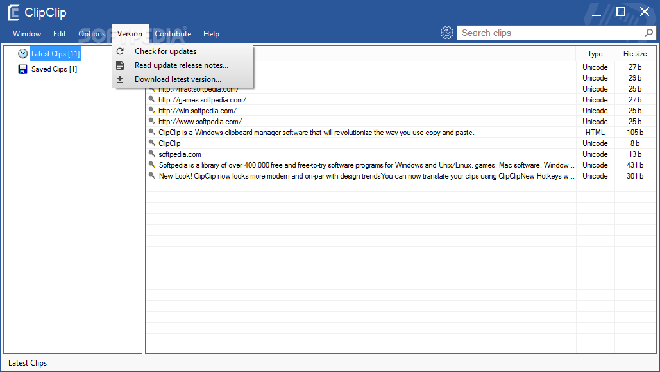Click the 105 b file size cell
The image size is (660, 372).
tap(635, 133)
